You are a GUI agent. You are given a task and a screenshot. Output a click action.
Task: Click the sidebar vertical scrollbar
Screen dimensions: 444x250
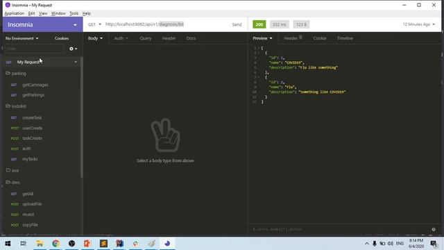pos(82,117)
